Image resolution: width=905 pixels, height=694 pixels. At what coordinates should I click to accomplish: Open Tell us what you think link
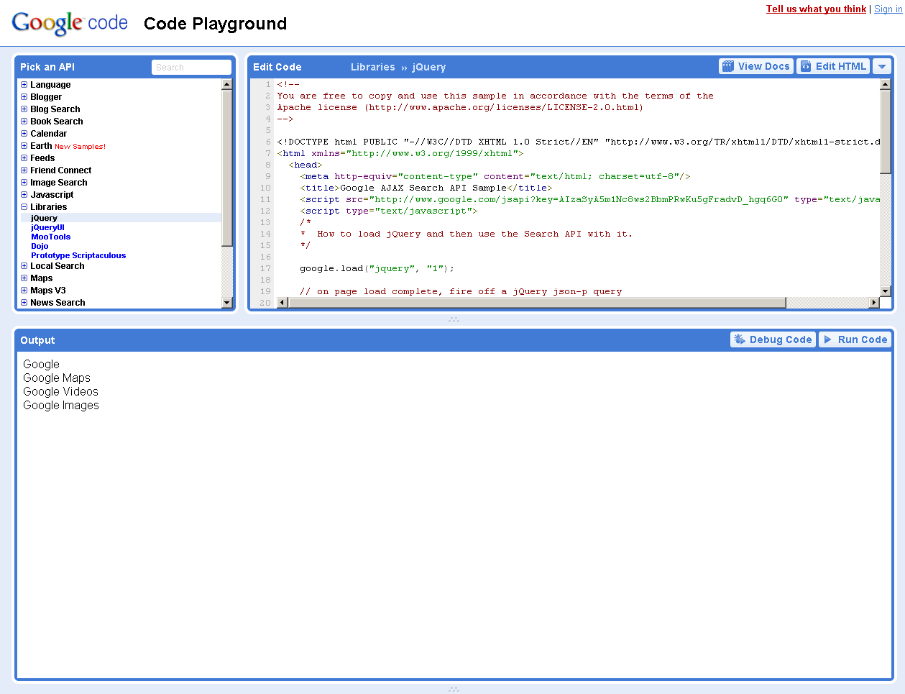click(816, 9)
